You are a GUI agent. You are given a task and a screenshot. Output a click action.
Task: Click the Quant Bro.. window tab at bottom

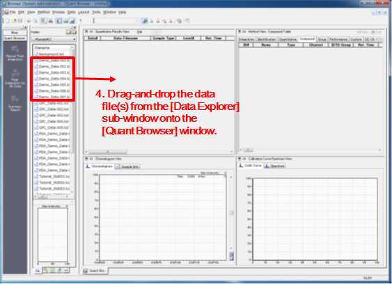[95, 271]
